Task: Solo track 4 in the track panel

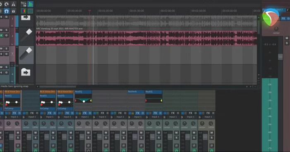Action: click(7, 67)
